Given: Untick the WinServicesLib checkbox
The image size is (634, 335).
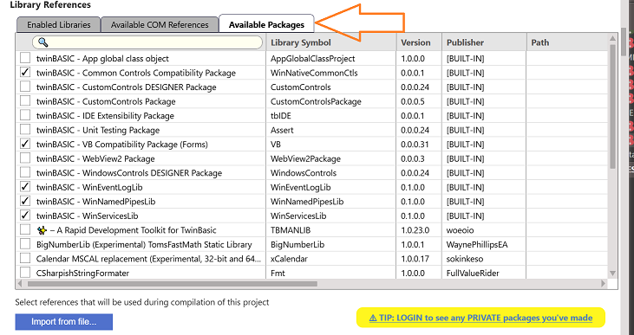Looking at the screenshot, I should coord(25,216).
